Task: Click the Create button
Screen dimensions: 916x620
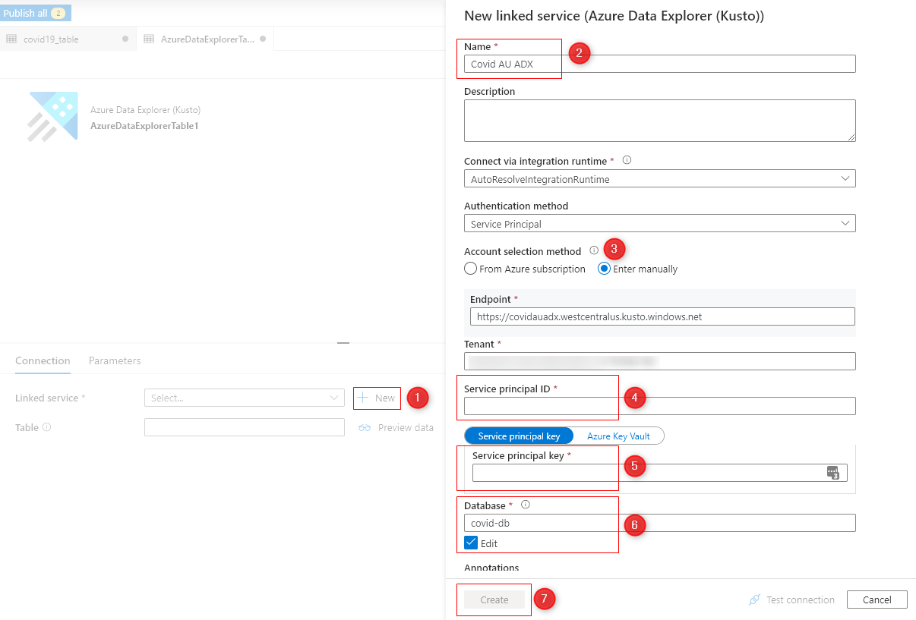Action: point(494,600)
